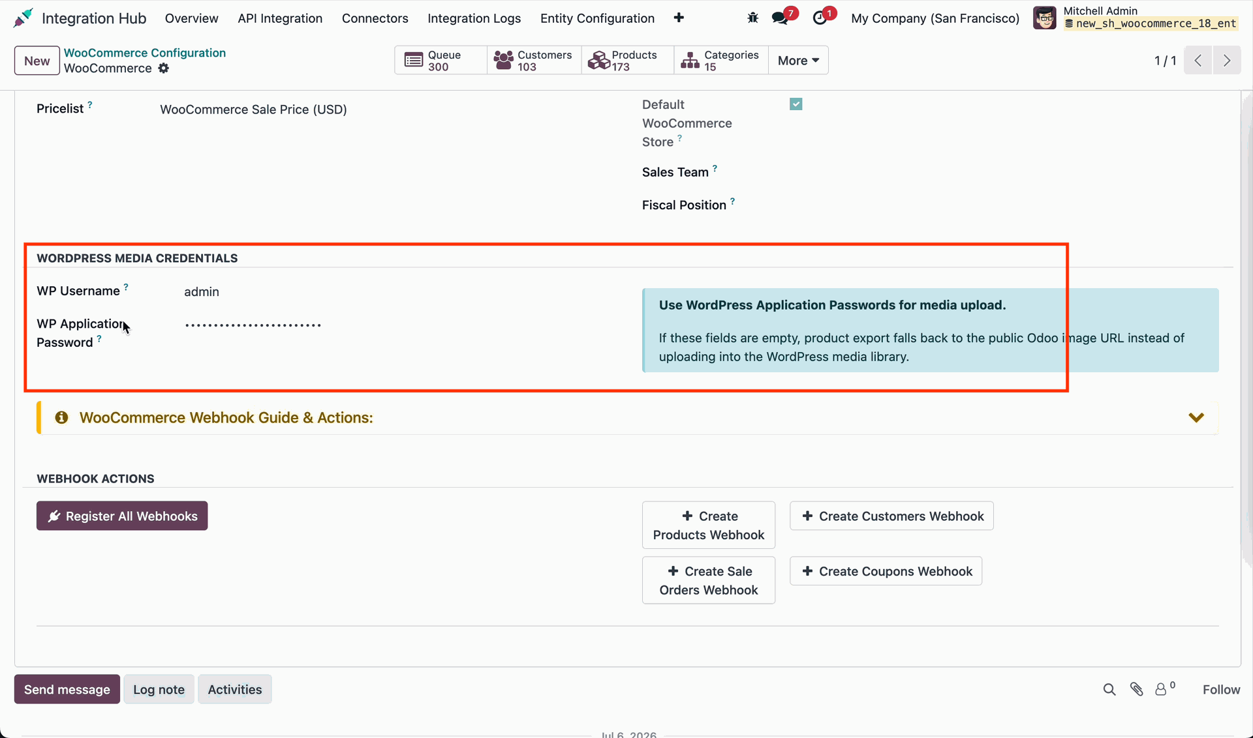The width and height of the screenshot is (1253, 738).
Task: Click the WP Username field containing admin
Action: click(x=202, y=292)
